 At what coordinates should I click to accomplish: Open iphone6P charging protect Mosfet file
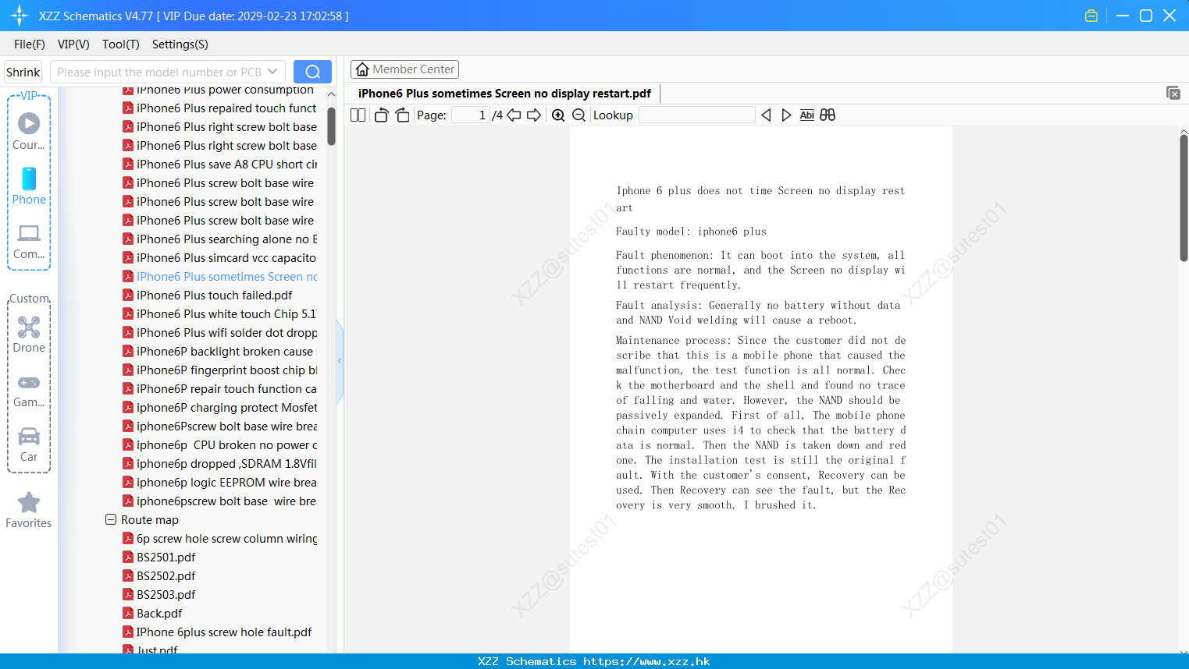point(220,407)
